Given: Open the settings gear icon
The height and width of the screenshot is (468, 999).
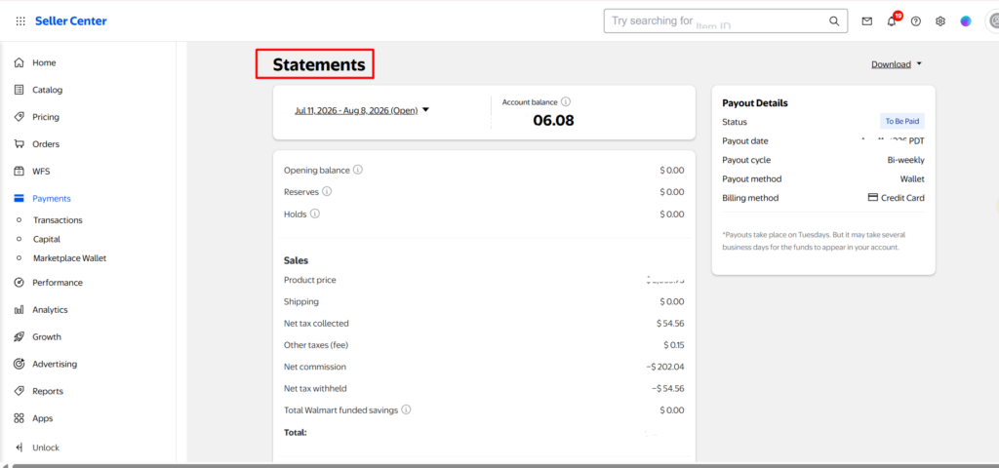Looking at the screenshot, I should 940,21.
